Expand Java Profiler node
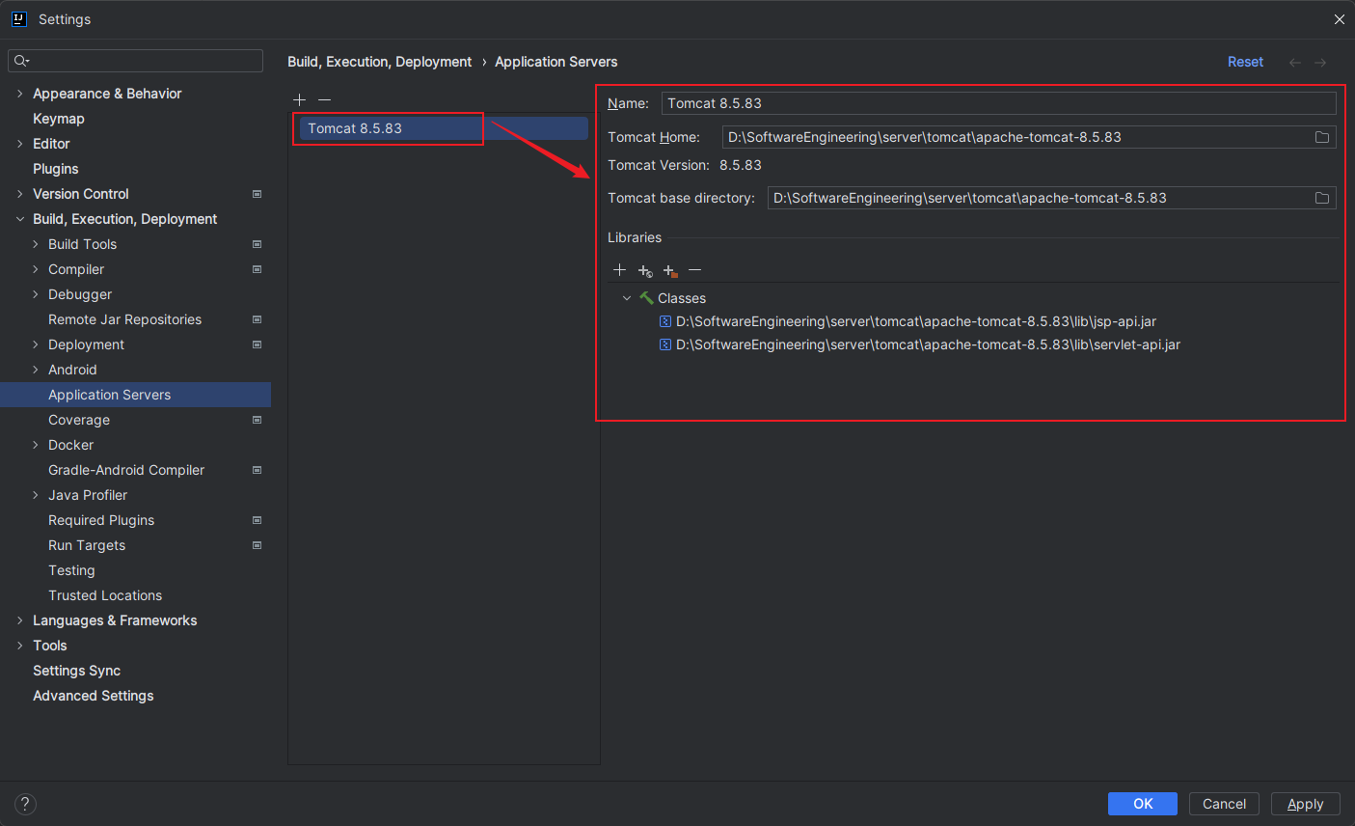 [x=36, y=495]
